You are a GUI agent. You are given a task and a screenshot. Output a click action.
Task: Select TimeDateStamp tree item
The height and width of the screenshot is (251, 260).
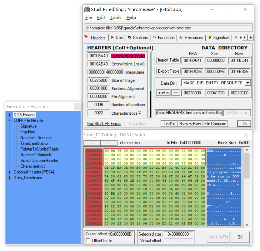click(x=34, y=143)
